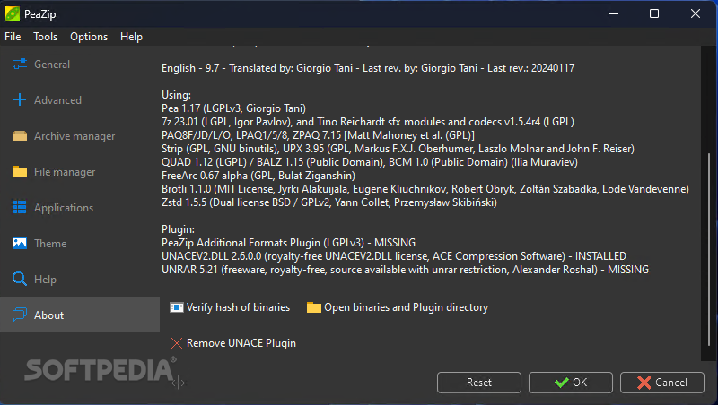Select the Applications section
This screenshot has width=718, height=405.
80,207
